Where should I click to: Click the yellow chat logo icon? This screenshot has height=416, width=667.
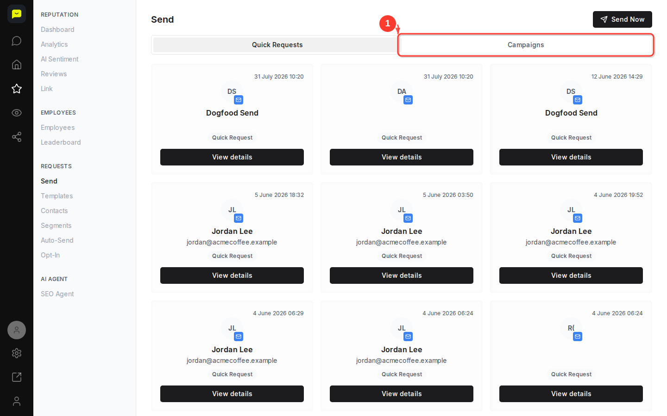[17, 14]
